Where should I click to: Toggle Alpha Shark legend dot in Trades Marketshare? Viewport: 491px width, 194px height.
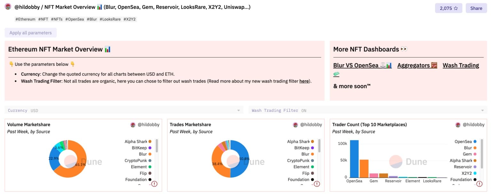click(312, 142)
